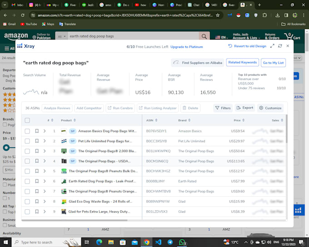Open Chrome downloads

click(278, 15)
